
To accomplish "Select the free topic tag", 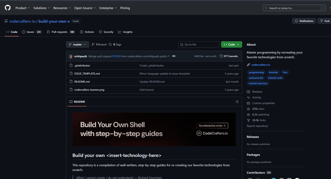I will pyautogui.click(x=285, y=72).
